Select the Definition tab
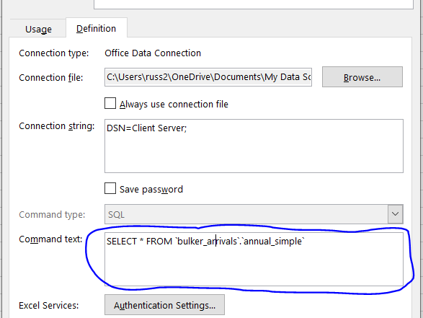 [x=97, y=28]
